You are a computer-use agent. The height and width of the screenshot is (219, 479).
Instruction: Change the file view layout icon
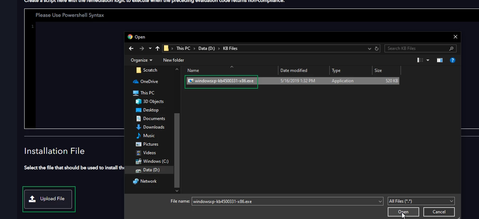[420, 60]
